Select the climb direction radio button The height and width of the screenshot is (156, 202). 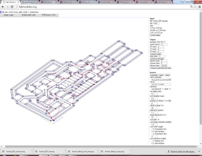(x=170, y=89)
